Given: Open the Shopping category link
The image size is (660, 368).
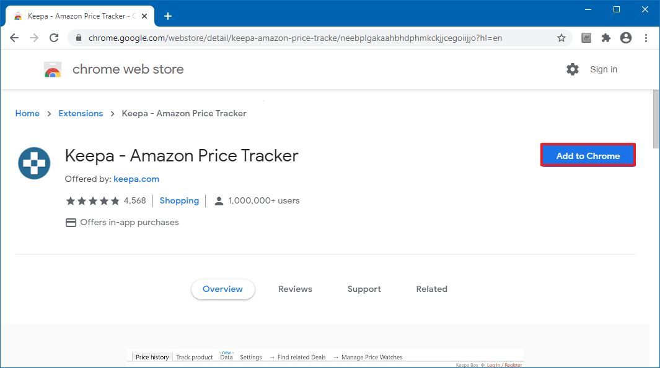Looking at the screenshot, I should click(x=179, y=201).
